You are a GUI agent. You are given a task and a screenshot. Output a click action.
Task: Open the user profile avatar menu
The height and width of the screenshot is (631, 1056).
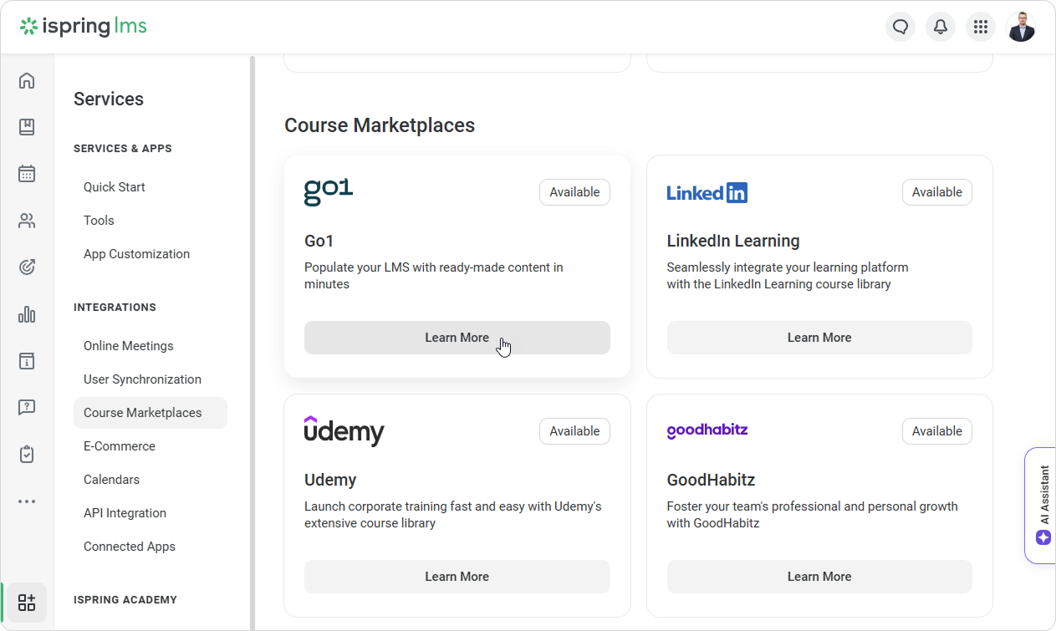tap(1021, 27)
